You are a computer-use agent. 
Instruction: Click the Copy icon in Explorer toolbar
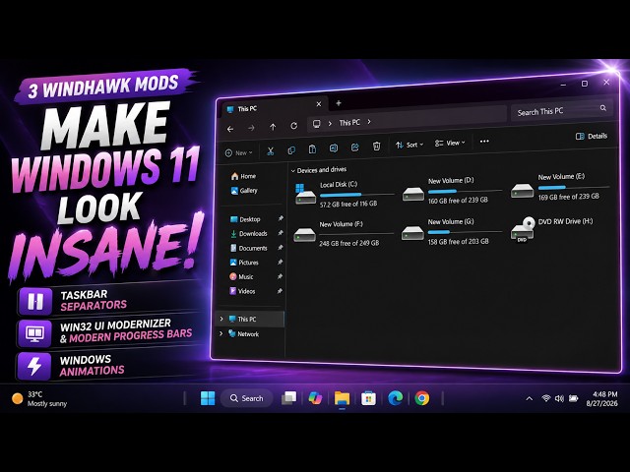[291, 150]
